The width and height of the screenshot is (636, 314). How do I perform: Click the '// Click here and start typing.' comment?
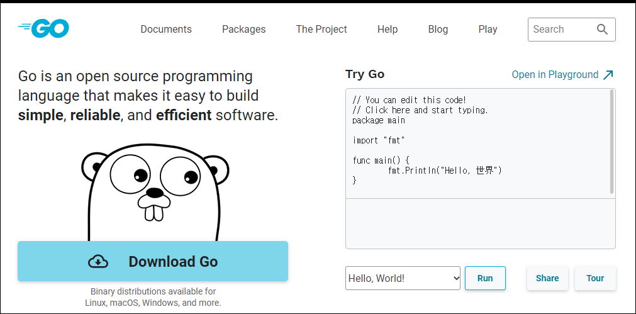click(x=421, y=110)
